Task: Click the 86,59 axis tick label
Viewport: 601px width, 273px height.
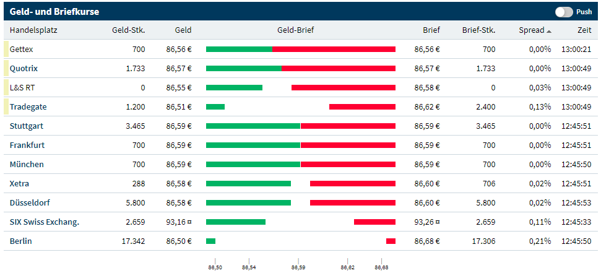Action: click(298, 267)
